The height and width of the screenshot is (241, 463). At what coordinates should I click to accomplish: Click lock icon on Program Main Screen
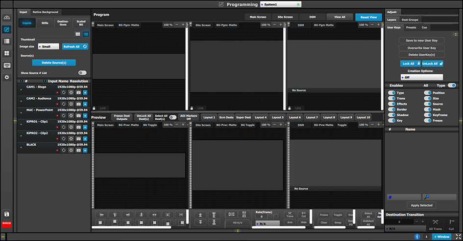(94, 108)
